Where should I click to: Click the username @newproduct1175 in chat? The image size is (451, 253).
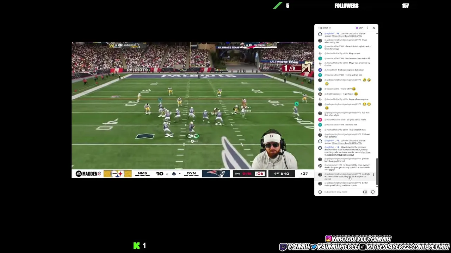point(333,165)
